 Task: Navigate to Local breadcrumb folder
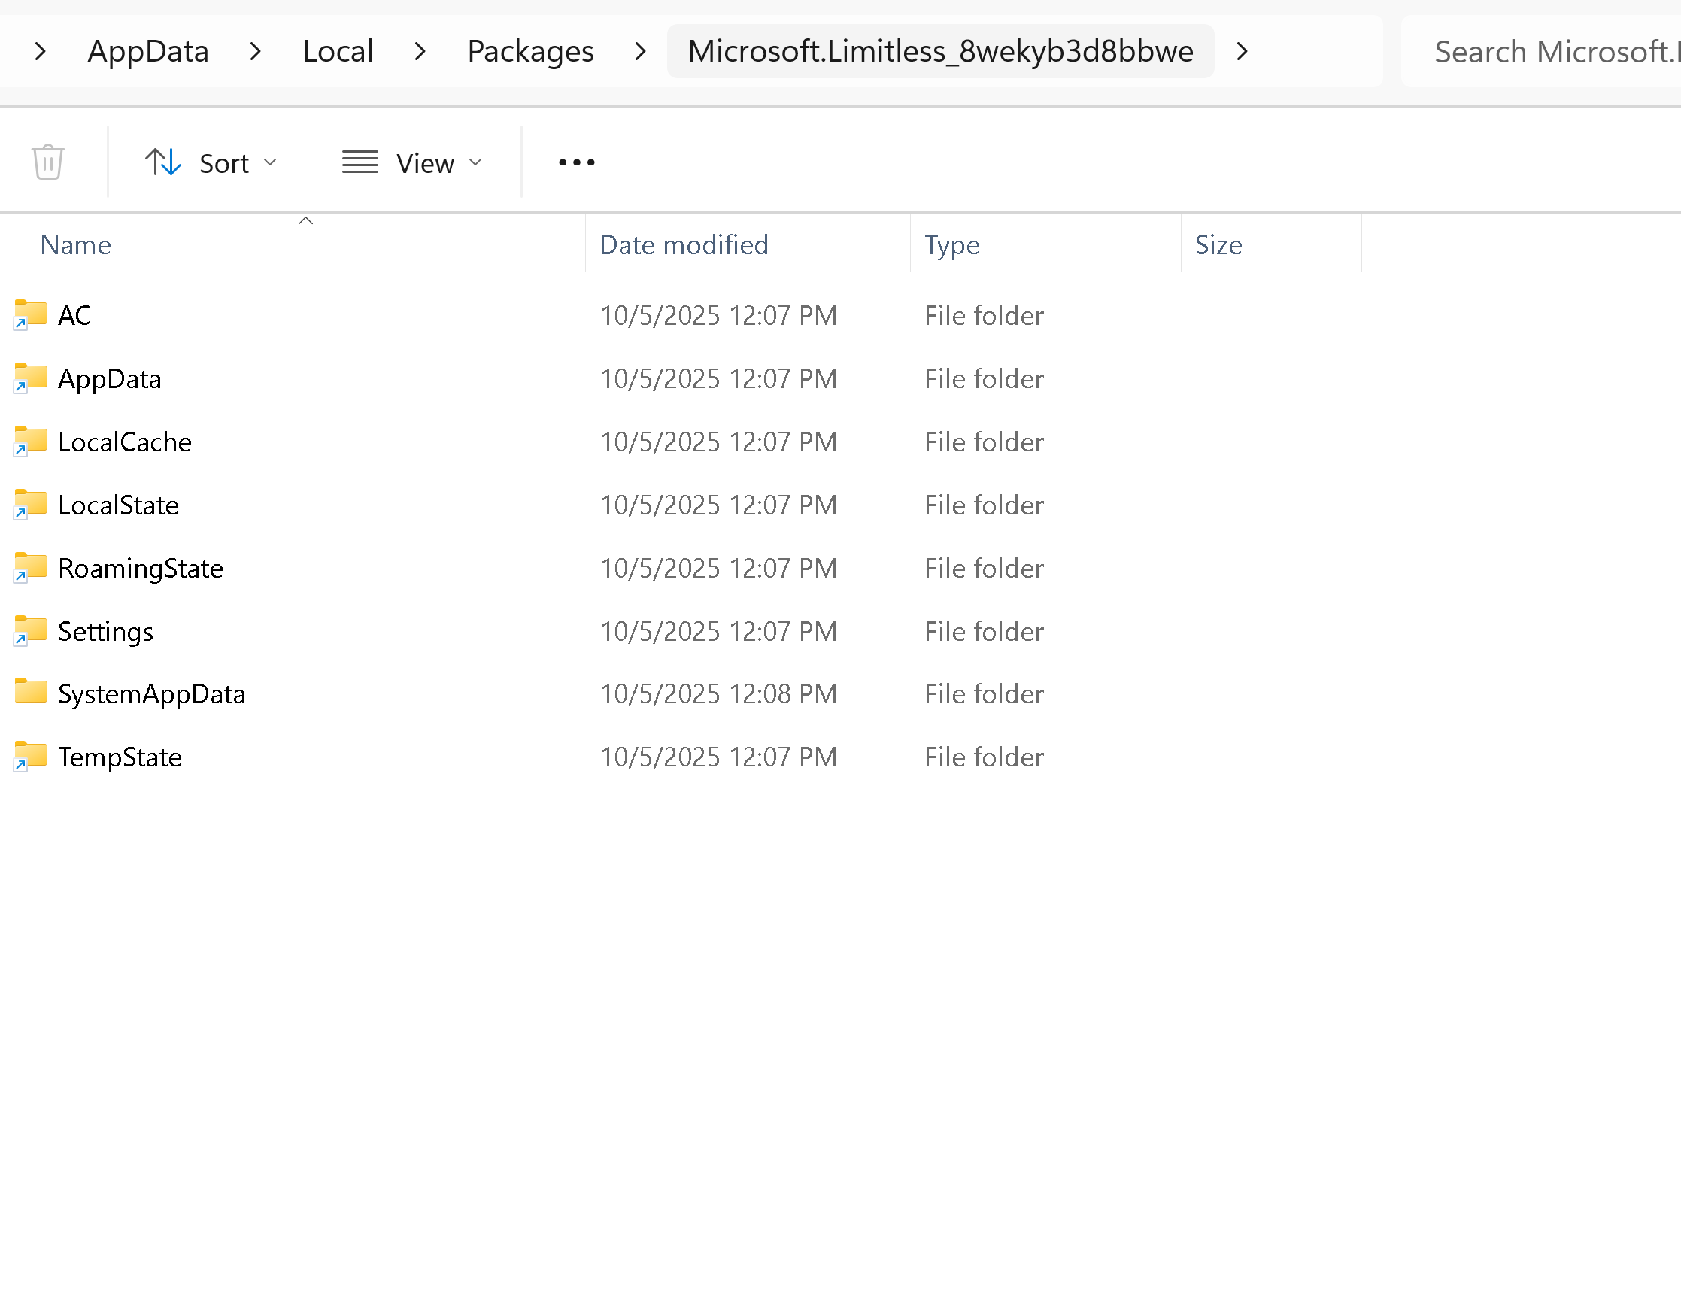click(338, 52)
